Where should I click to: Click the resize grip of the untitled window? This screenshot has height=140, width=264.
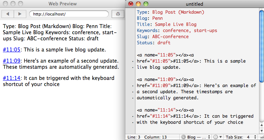click(x=261, y=137)
